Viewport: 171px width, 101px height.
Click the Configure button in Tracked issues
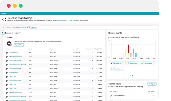[152, 84]
